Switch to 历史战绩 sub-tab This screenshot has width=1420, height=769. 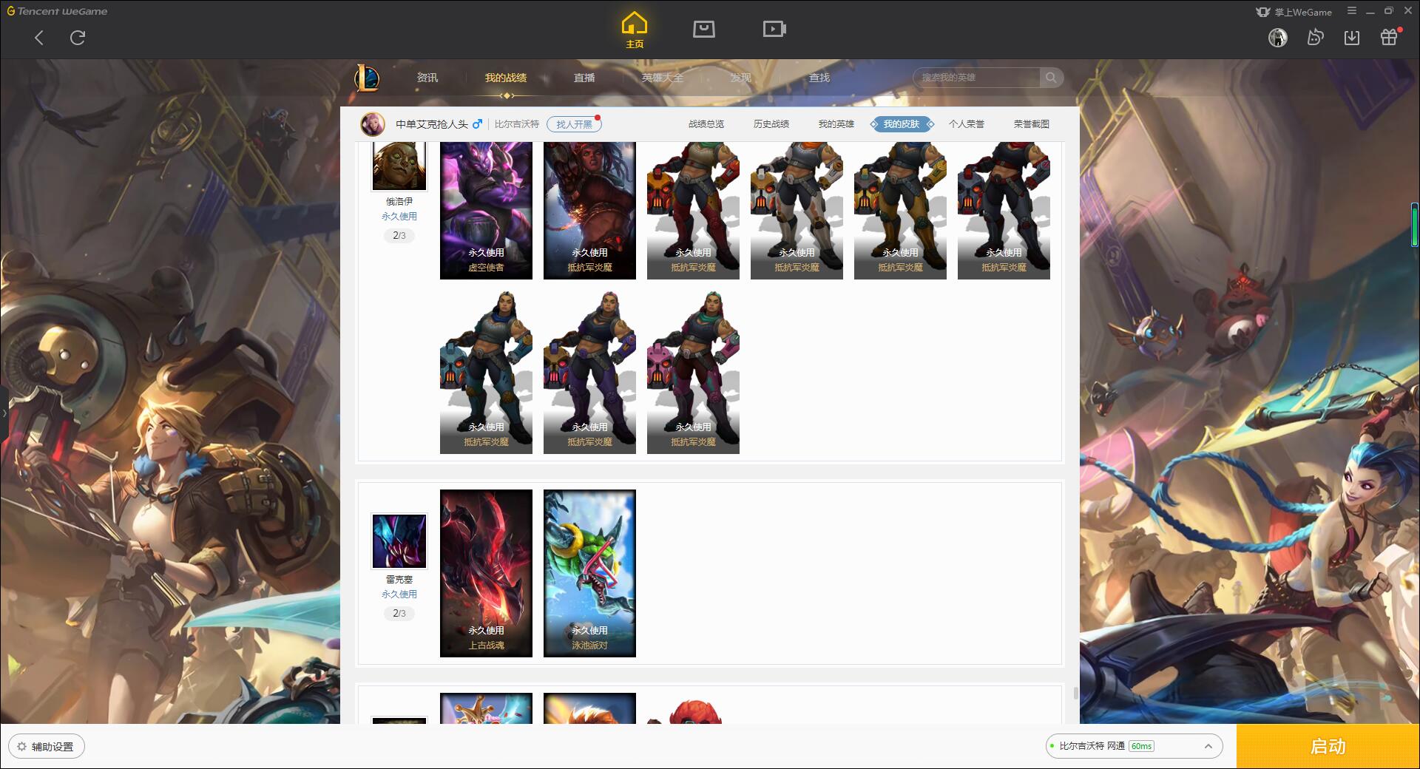pyautogui.click(x=771, y=124)
